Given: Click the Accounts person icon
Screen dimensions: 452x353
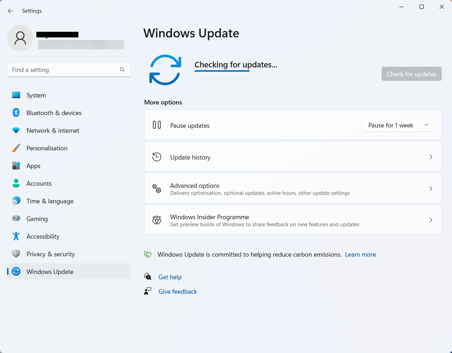Looking at the screenshot, I should (x=16, y=183).
